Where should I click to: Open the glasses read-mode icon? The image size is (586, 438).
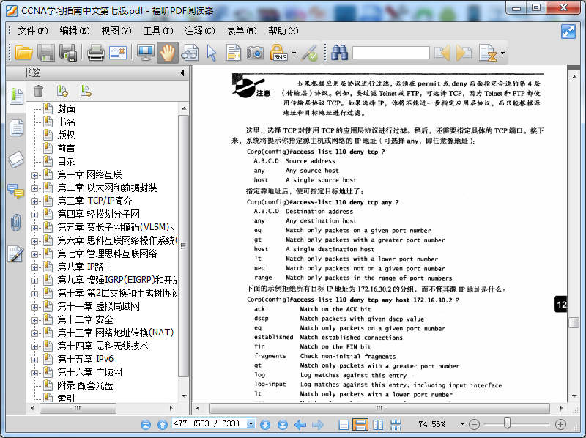pos(190,53)
